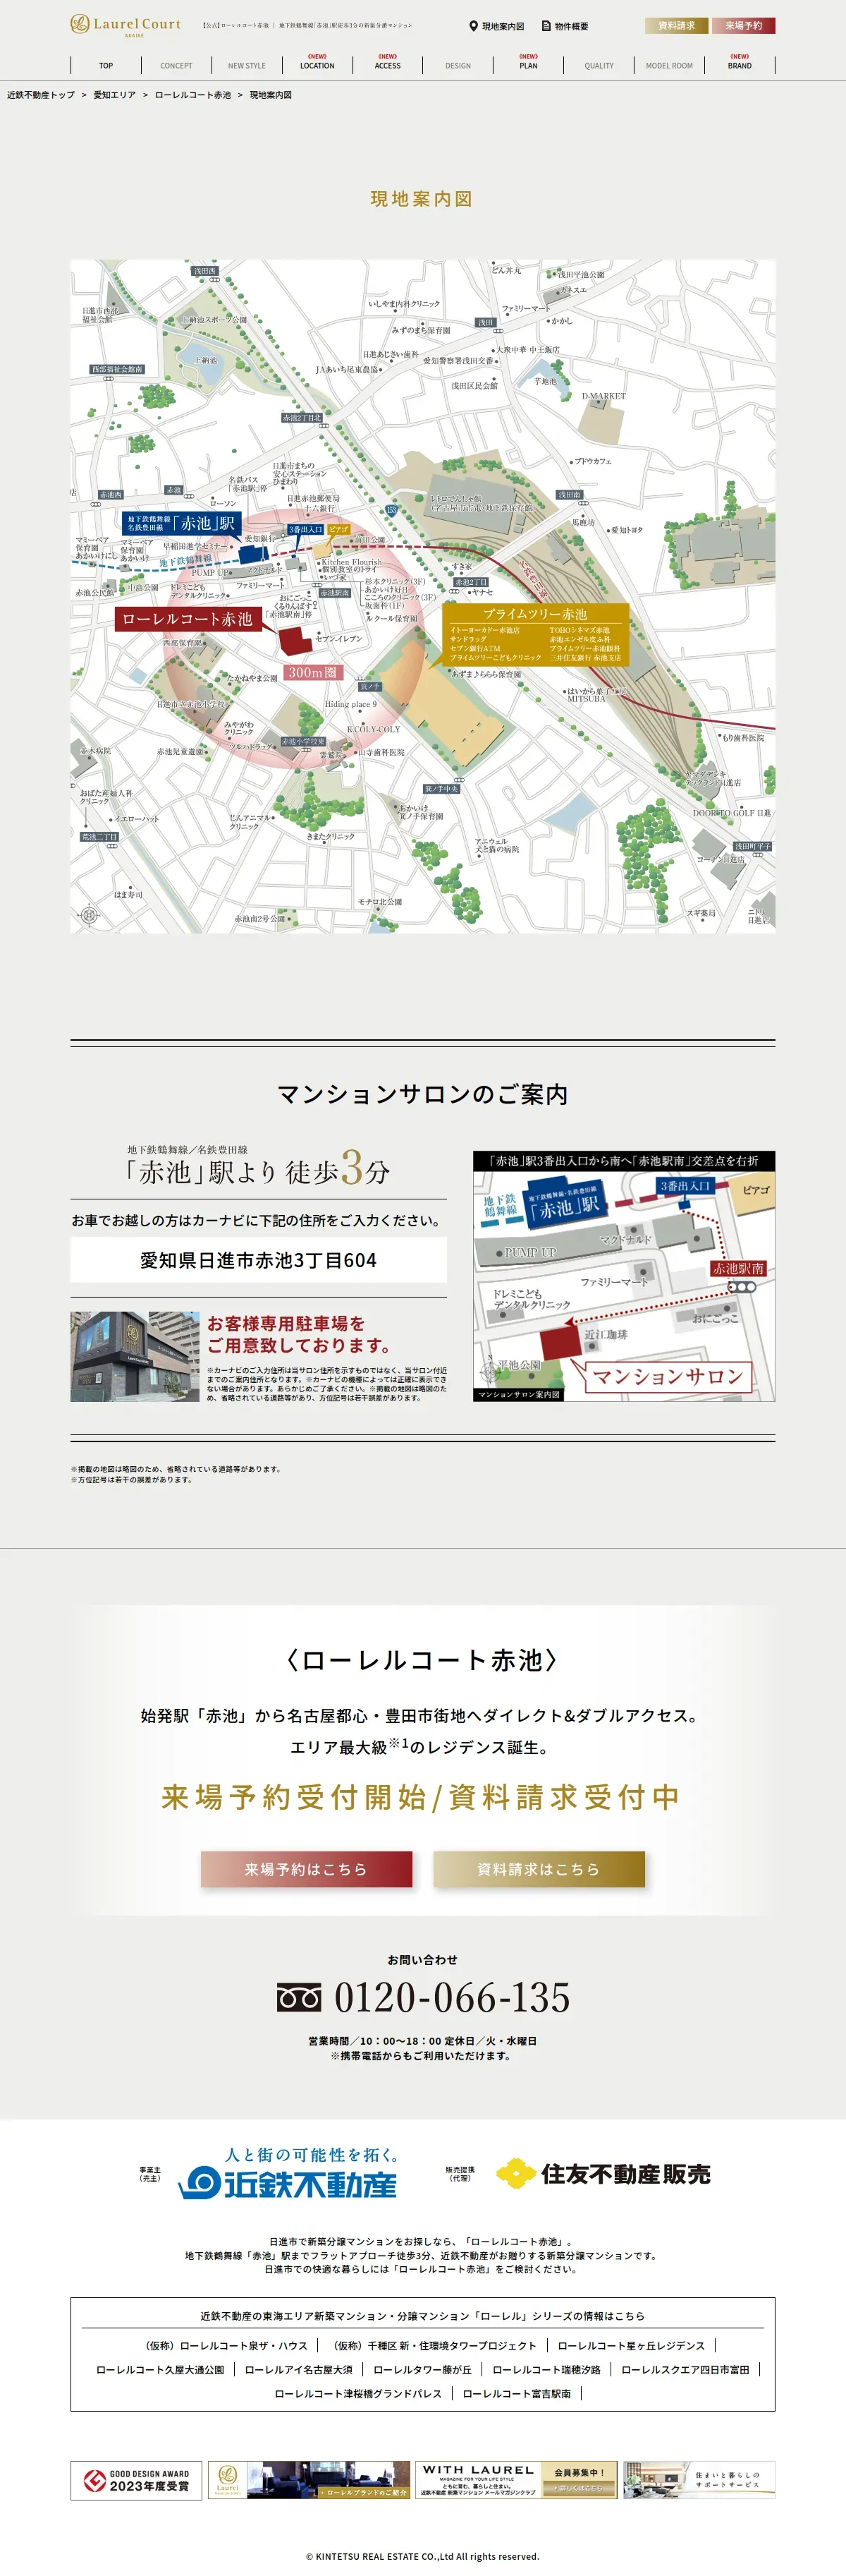Click the 愛知エリア breadcrumb
This screenshot has width=846, height=2576.
[x=115, y=95]
